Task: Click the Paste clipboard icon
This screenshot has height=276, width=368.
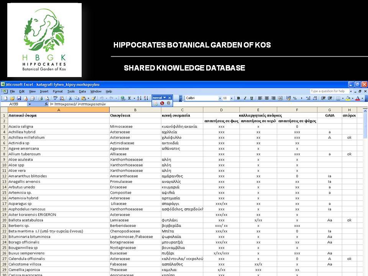Action: coord(83,99)
